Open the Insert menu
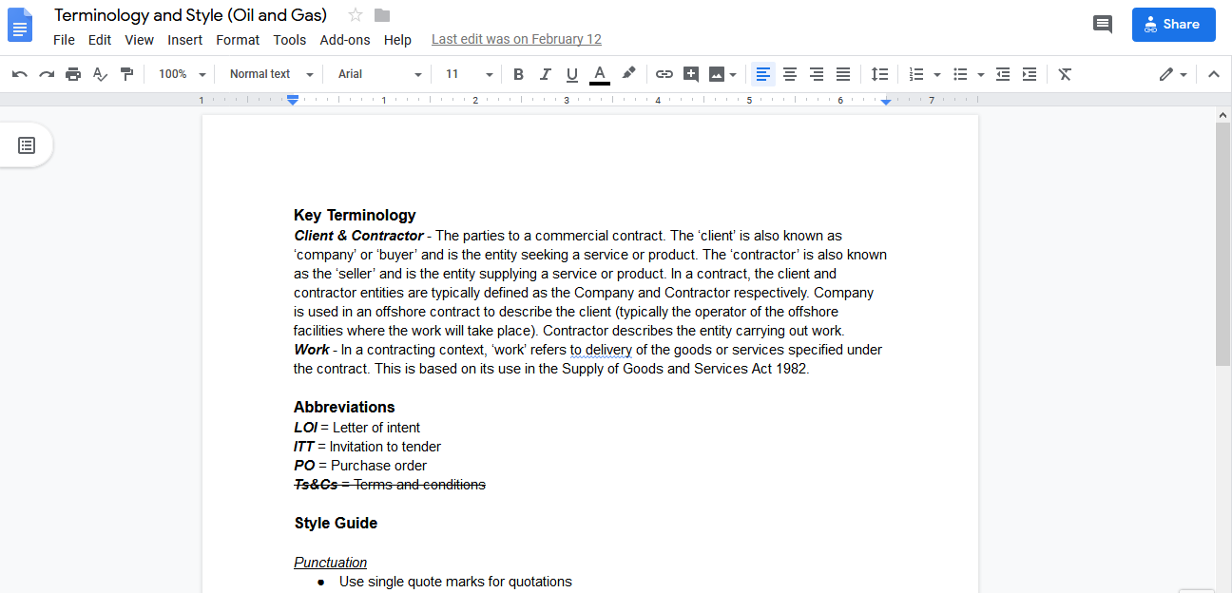Viewport: 1232px width, 593px height. click(184, 40)
